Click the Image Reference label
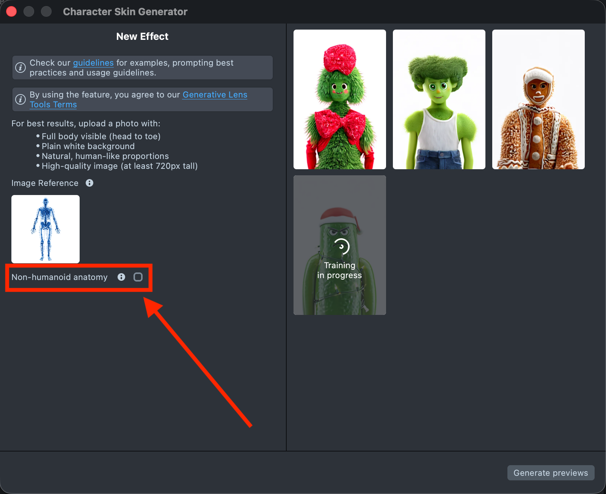The image size is (606, 494). tap(45, 183)
